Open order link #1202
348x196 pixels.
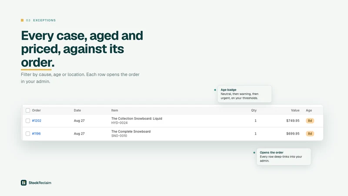click(x=37, y=121)
